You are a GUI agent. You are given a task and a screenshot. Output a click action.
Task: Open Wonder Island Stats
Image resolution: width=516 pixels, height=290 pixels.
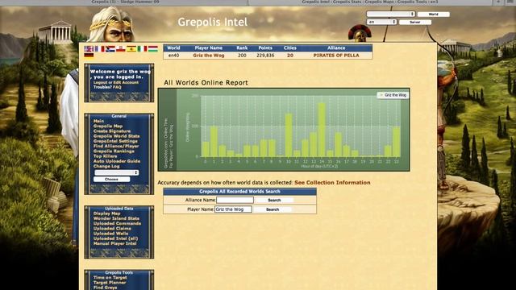coord(116,218)
